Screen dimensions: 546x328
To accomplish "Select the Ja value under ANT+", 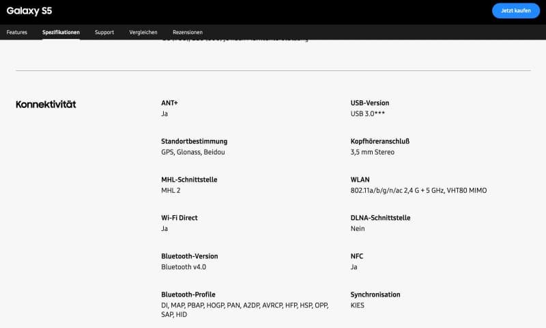I will (x=164, y=113).
